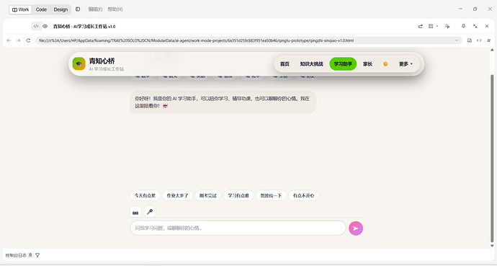
Task: Open the 家长 section
Action: point(367,63)
